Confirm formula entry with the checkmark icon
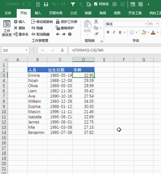The width and height of the screenshot is (161, 174). [x=52, y=50]
